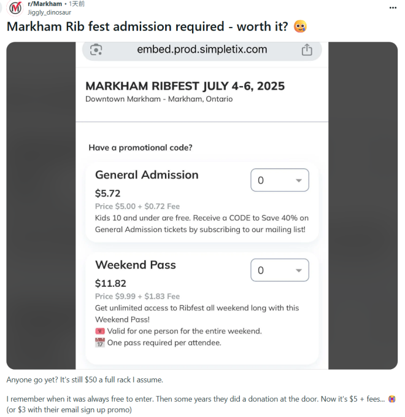Open the r/Markham subreddit link
Viewport: 405px width, 417px height.
(45, 4)
